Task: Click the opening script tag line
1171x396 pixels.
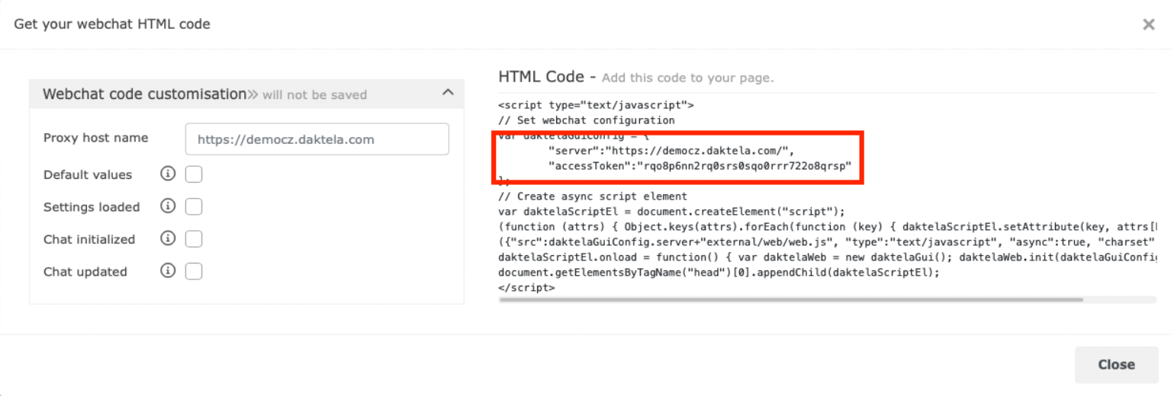Action: point(595,105)
